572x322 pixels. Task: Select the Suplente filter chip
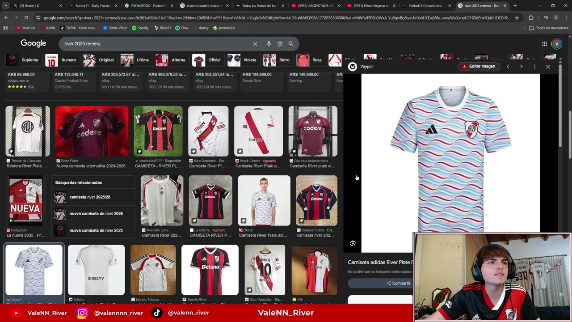pos(23,60)
